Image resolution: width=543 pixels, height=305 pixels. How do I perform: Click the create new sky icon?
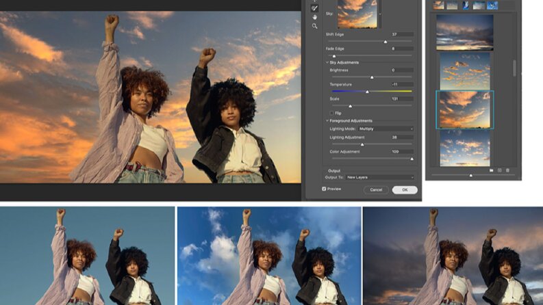coord(499,170)
